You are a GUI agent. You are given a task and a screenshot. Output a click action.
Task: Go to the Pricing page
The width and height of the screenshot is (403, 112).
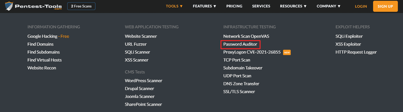(234, 6)
